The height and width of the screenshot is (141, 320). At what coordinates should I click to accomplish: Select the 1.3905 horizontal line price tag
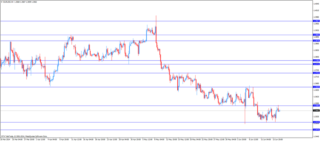click(x=316, y=35)
